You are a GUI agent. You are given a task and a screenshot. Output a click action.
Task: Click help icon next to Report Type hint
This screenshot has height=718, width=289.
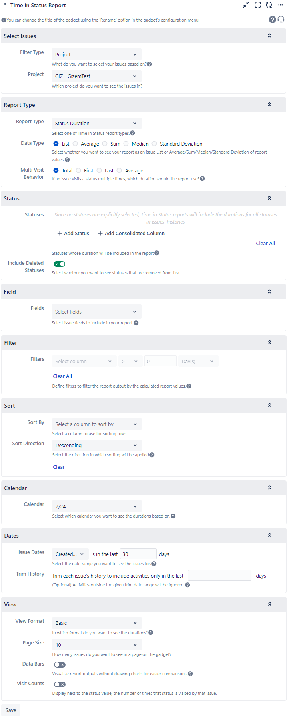click(133, 133)
